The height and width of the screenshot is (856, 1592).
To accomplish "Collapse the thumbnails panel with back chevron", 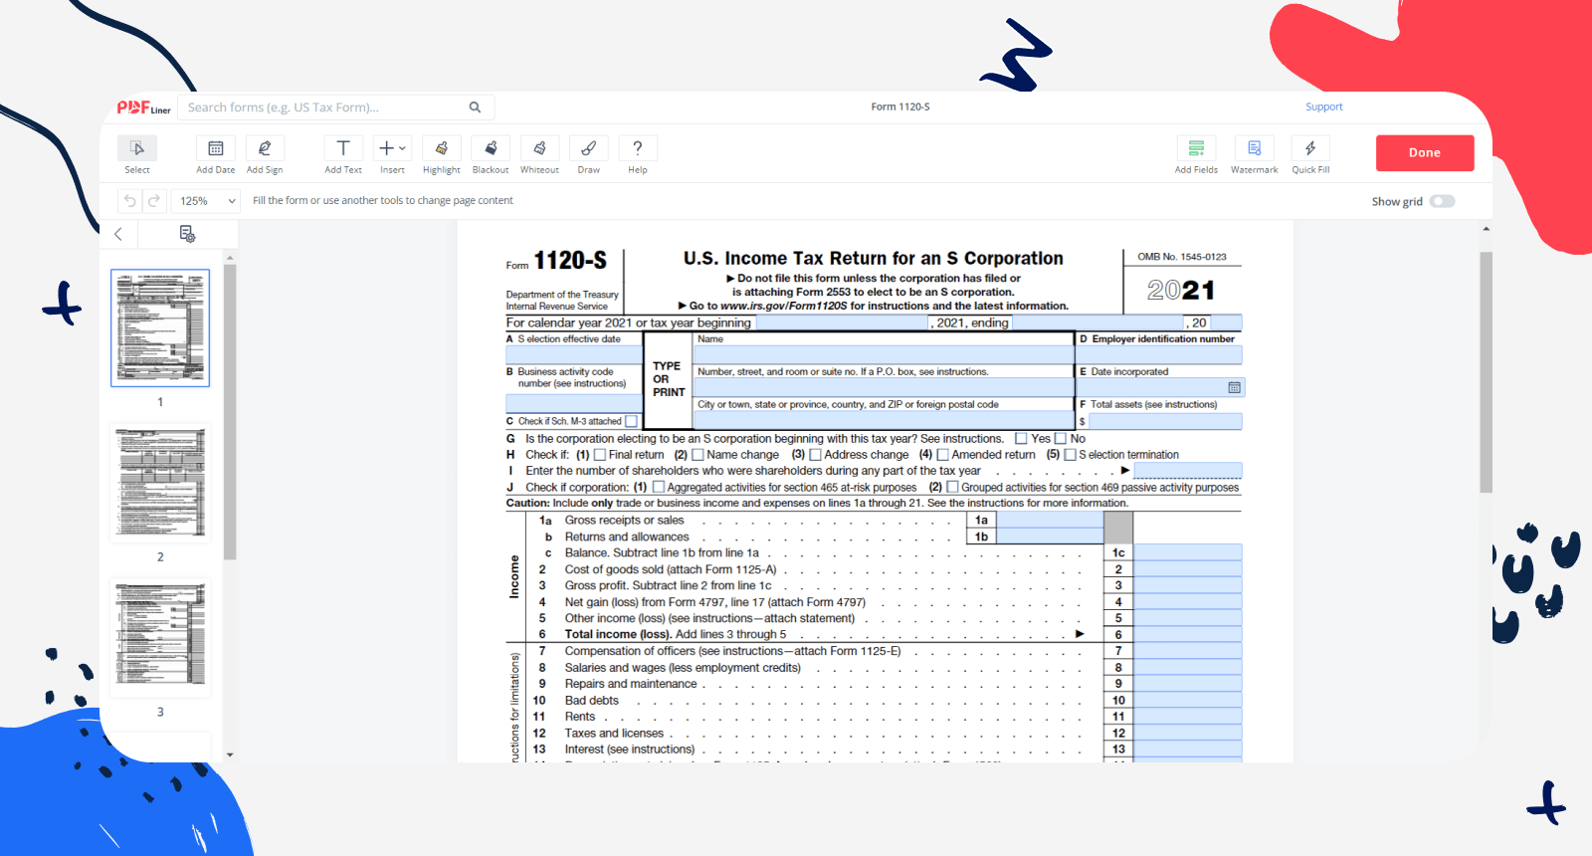I will [x=118, y=234].
